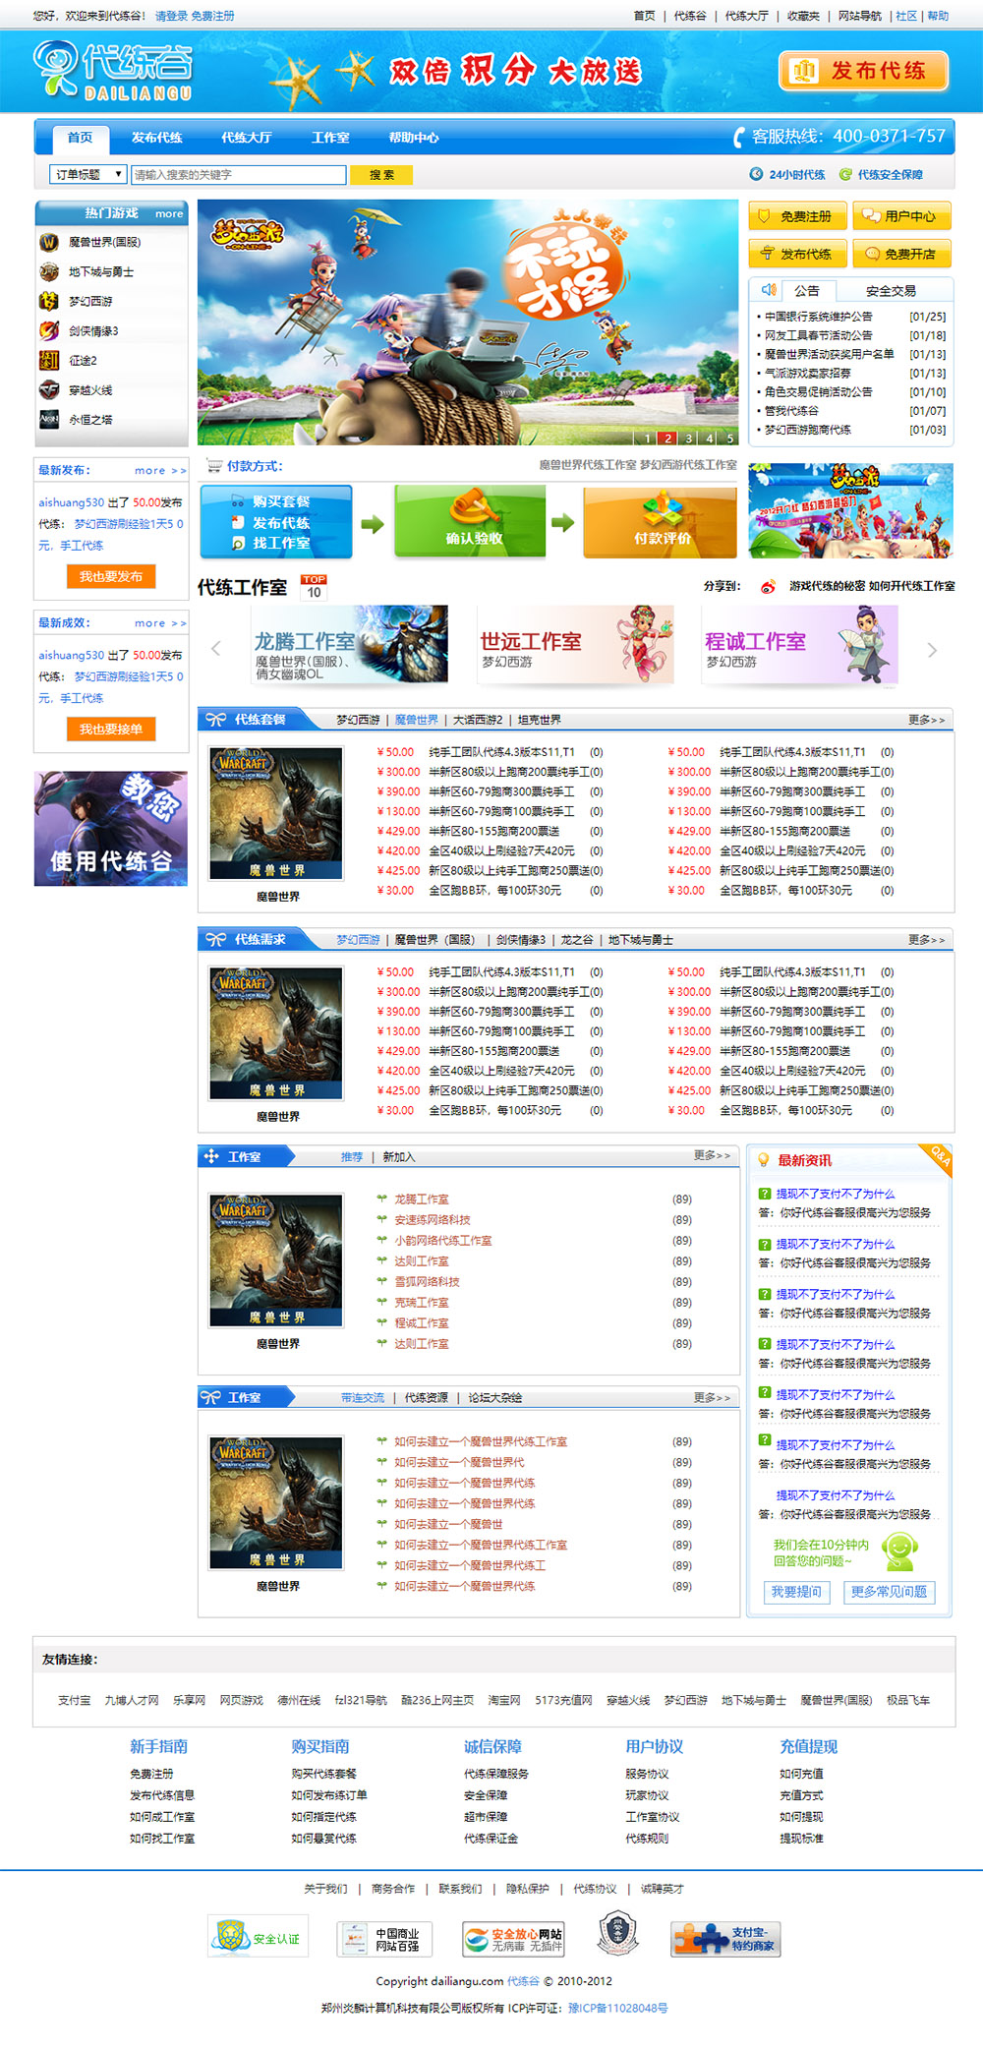Image resolution: width=983 pixels, height=2048 pixels.
Task: Click the 代练谷 logo in the header
Action: (113, 71)
